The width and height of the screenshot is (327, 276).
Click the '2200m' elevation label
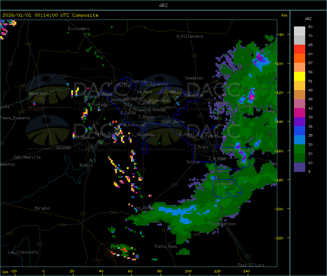97,260
